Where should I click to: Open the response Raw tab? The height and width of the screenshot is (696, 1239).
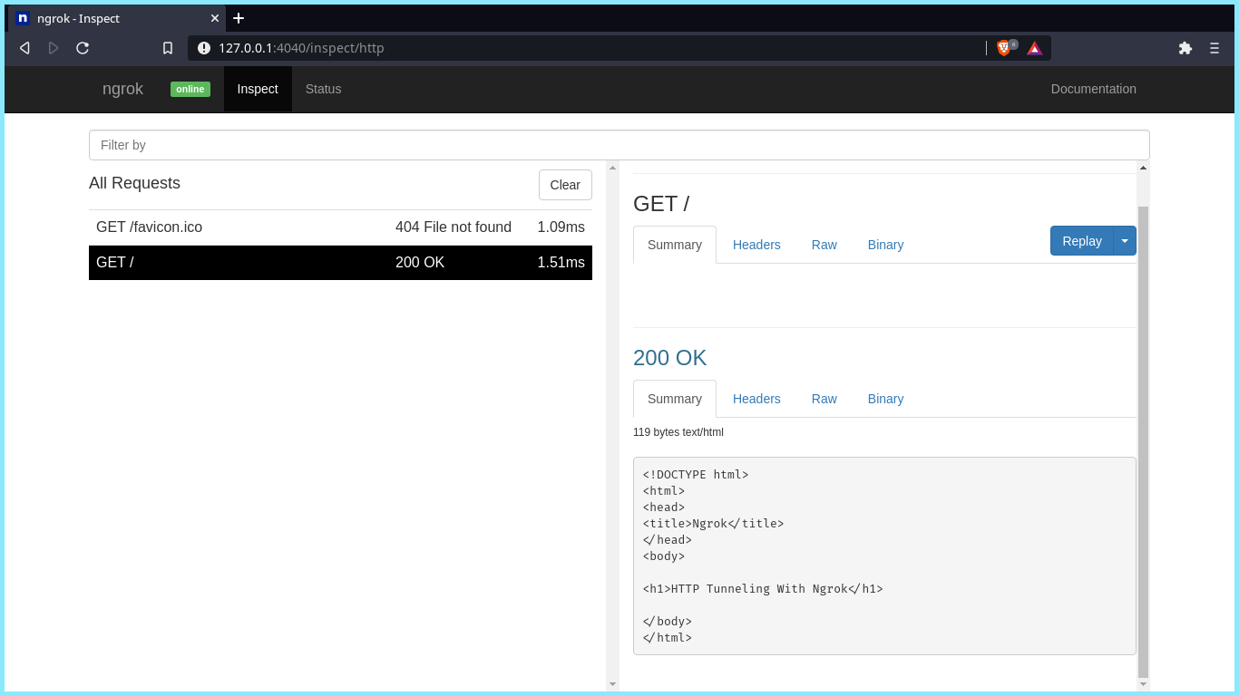click(x=824, y=399)
